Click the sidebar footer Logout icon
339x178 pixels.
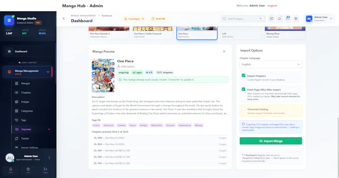click(45, 170)
